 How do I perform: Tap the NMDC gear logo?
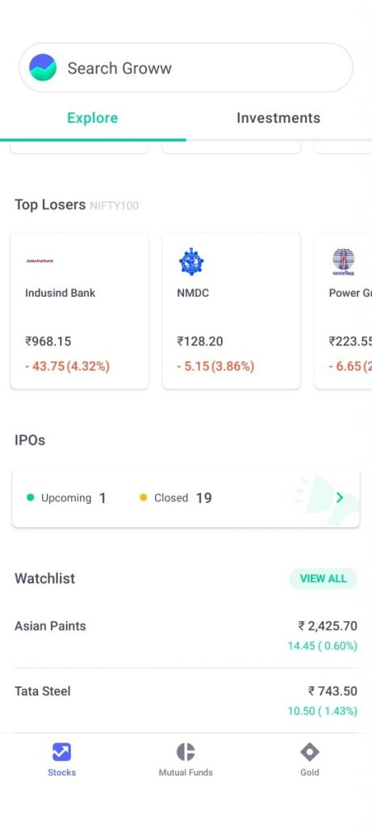(191, 262)
